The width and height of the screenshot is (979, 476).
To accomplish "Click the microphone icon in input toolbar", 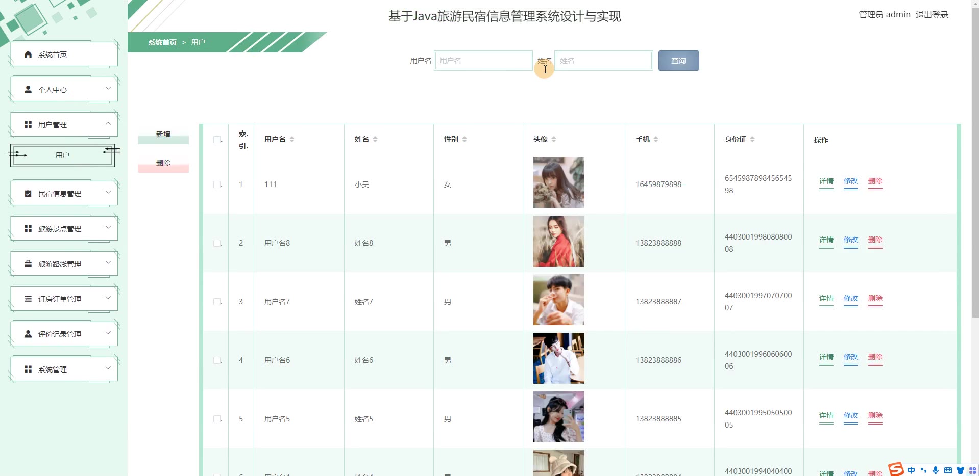I will (x=936, y=470).
